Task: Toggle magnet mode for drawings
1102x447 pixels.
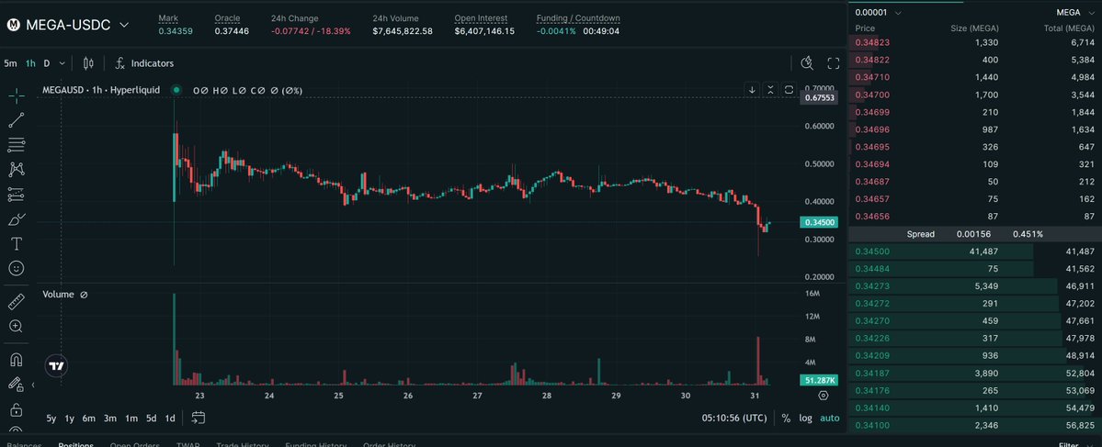Action: 17,360
